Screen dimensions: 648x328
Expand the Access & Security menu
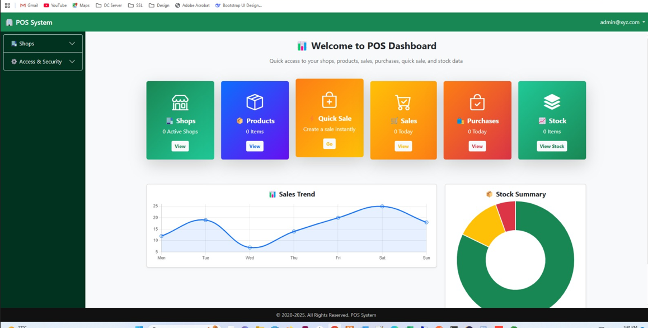click(43, 62)
